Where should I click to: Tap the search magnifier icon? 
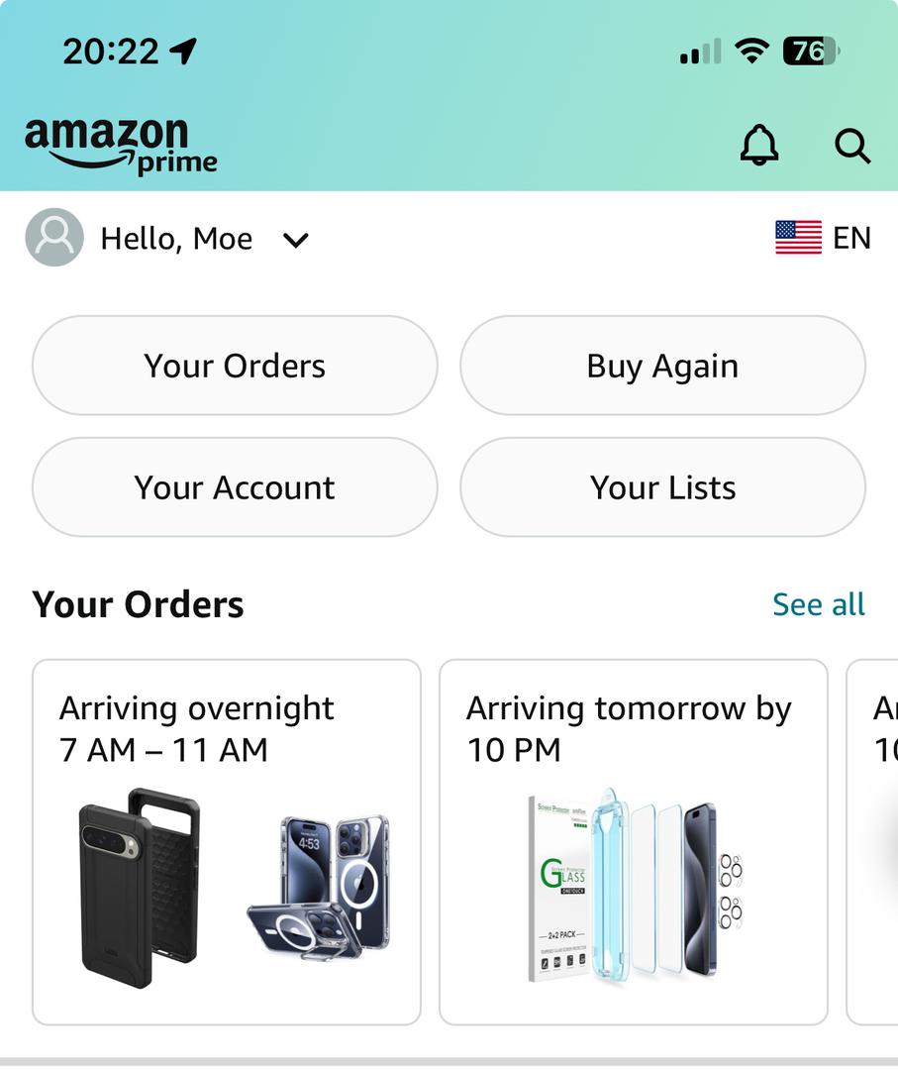(852, 146)
